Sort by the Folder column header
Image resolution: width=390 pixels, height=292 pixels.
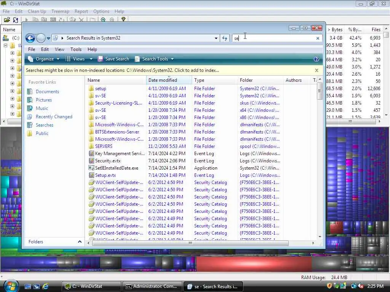pyautogui.click(x=261, y=80)
